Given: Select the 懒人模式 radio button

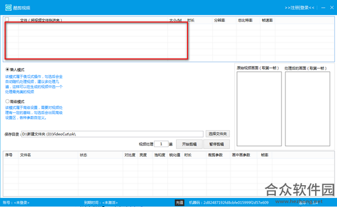Looking at the screenshot, I should 7,70.
